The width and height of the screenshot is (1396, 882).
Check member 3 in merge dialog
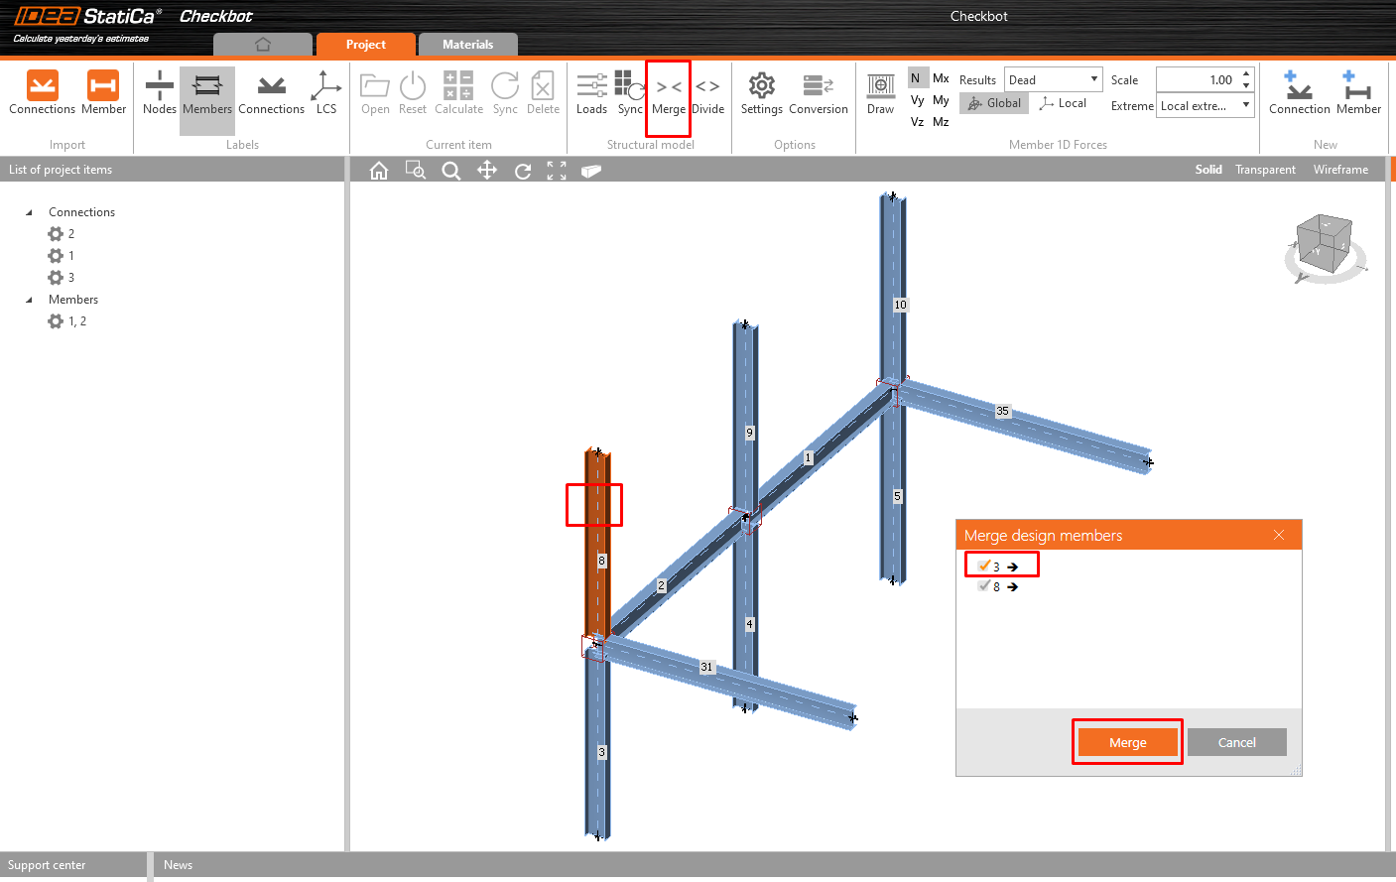983,567
